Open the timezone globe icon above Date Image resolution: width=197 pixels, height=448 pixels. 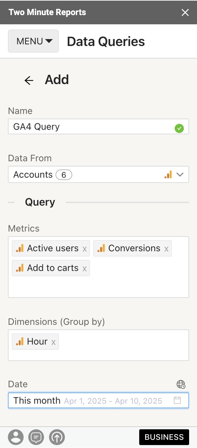(181, 384)
